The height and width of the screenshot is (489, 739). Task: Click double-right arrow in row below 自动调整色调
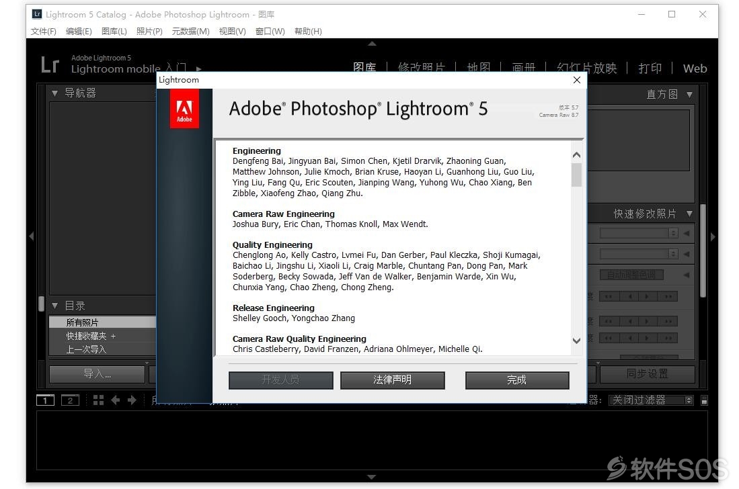coord(668,296)
